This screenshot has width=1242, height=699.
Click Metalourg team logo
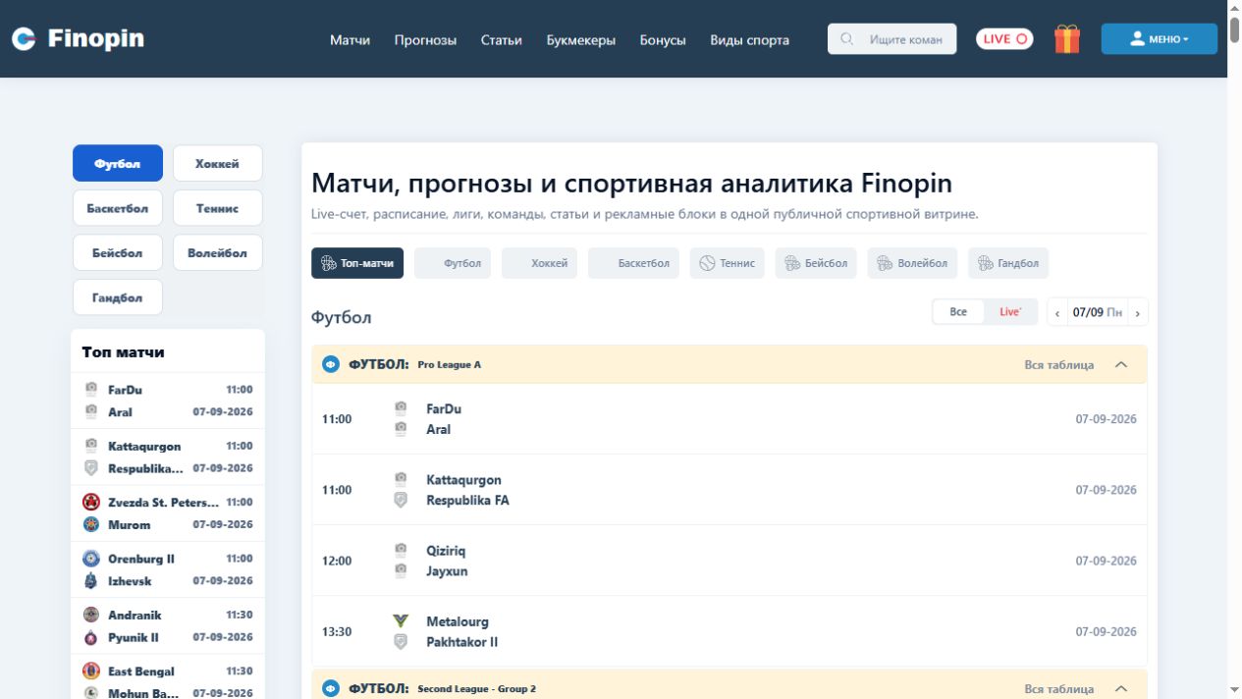[x=401, y=620]
